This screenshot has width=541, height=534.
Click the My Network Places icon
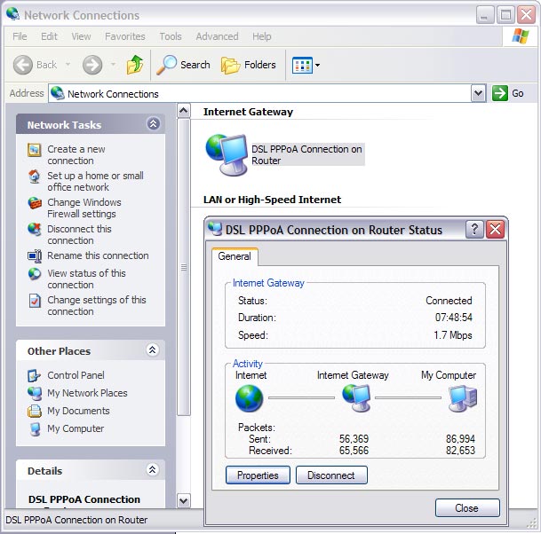35,394
